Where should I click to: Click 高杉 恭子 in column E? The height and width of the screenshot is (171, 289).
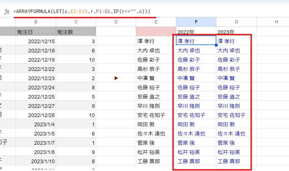click(x=156, y=68)
